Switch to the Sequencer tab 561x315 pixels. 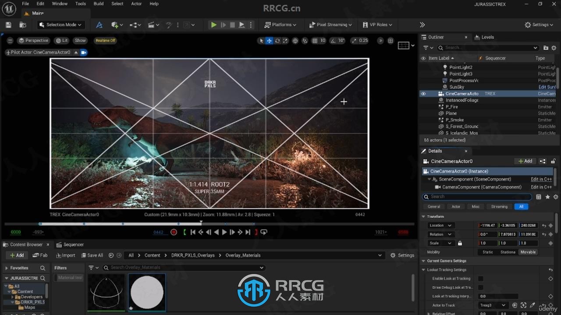[70, 245]
